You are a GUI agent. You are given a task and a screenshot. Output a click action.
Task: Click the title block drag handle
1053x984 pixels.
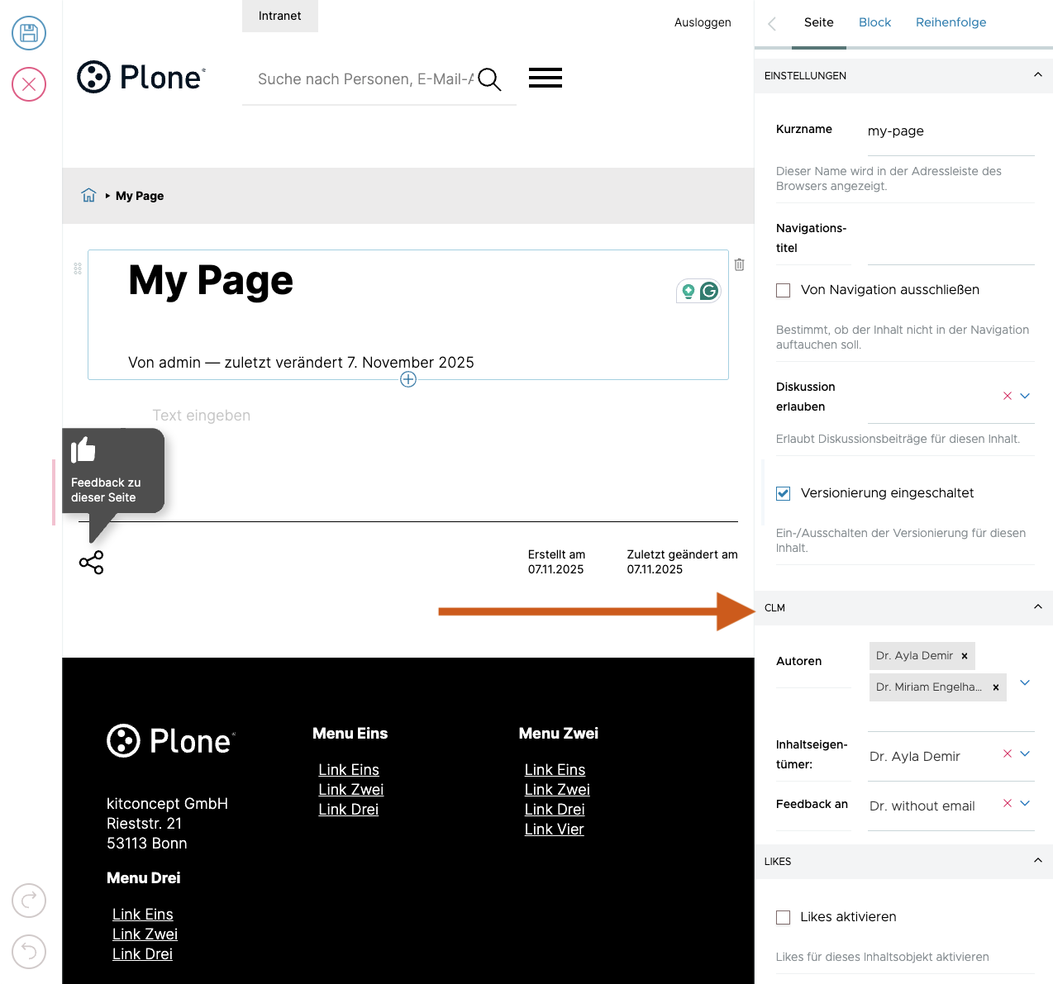coord(78,269)
